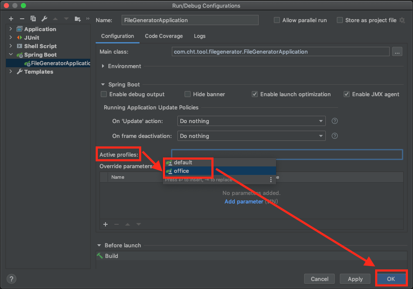Viewport: 413px width, 289px height.
Task: Copy the FileGeneratorApplication configuration
Action: click(33, 19)
